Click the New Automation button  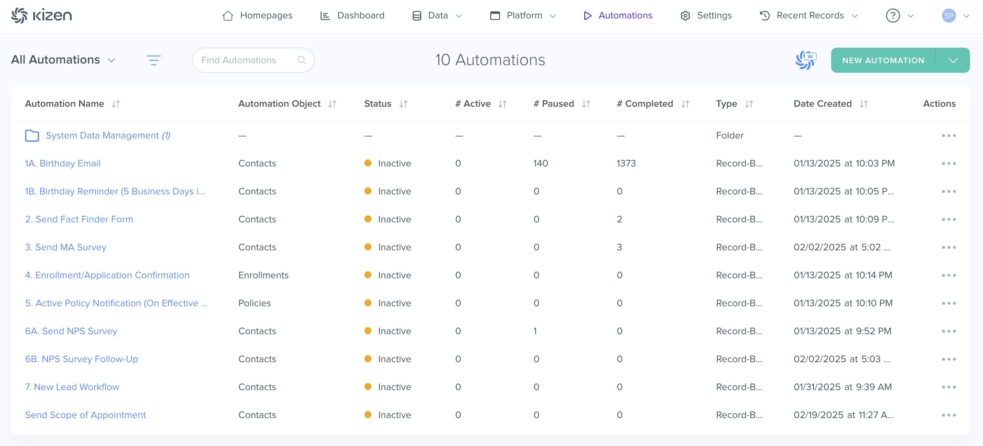coord(883,60)
